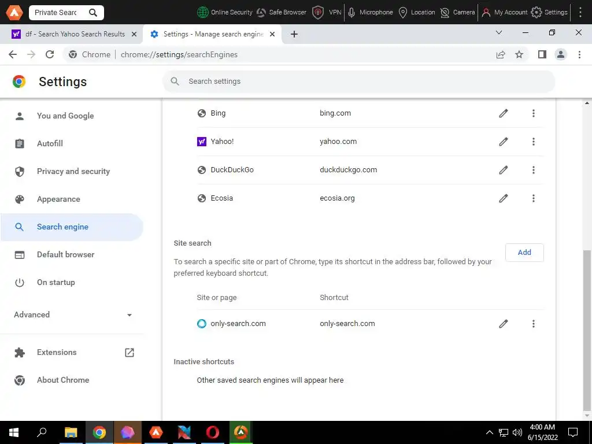Edit the Bing search engine
The height and width of the screenshot is (444, 592).
(504, 113)
